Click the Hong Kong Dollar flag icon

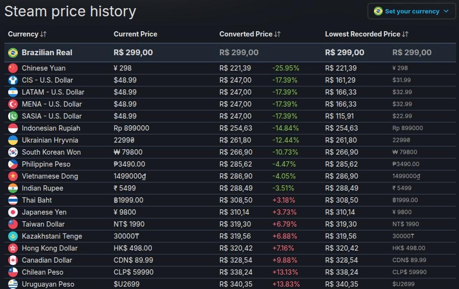(x=13, y=248)
